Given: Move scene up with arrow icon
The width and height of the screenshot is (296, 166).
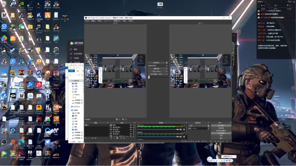Looking at the screenshot, I should (x=92, y=138).
